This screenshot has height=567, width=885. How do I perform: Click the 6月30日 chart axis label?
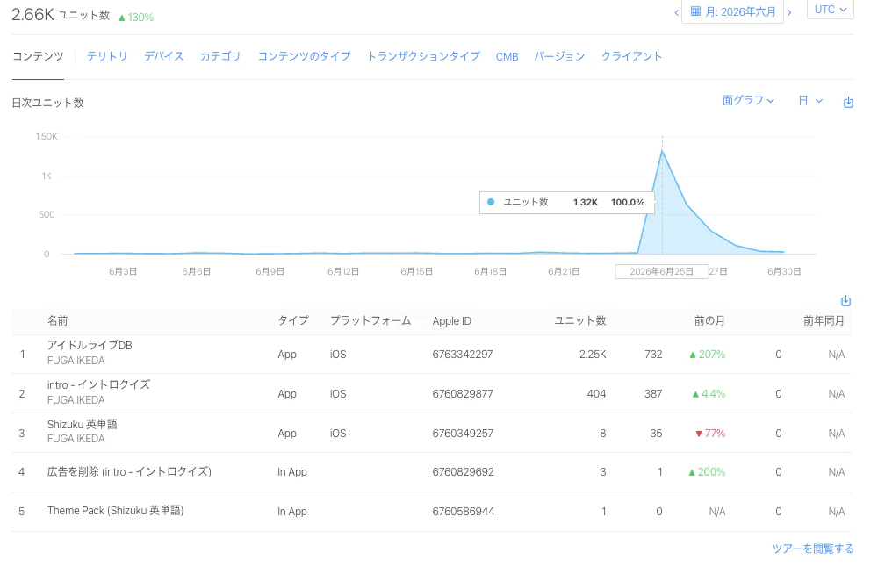pos(784,272)
